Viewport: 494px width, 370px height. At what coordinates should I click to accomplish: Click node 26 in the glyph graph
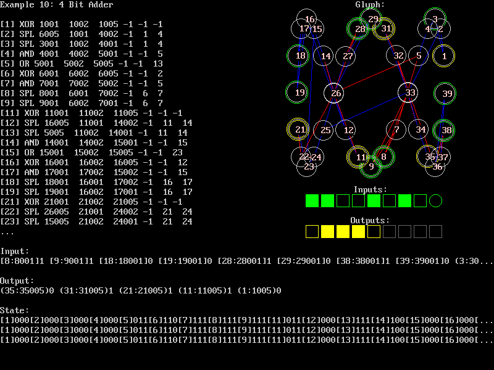pyautogui.click(x=333, y=93)
